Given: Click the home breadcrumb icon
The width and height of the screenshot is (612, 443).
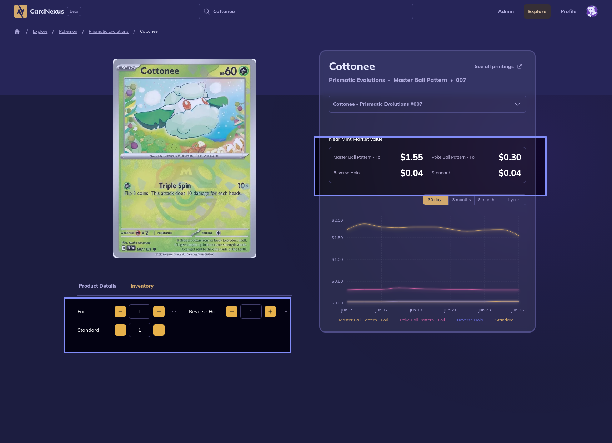Looking at the screenshot, I should point(17,31).
